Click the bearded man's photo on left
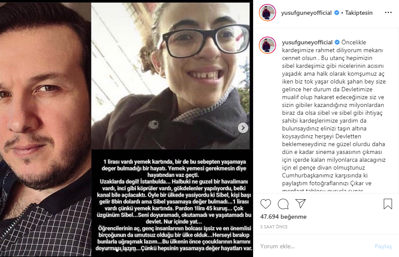 coord(46,130)
